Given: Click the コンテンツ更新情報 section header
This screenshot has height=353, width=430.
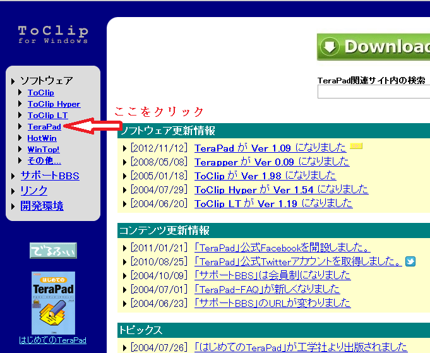Looking at the screenshot, I should (273, 230).
